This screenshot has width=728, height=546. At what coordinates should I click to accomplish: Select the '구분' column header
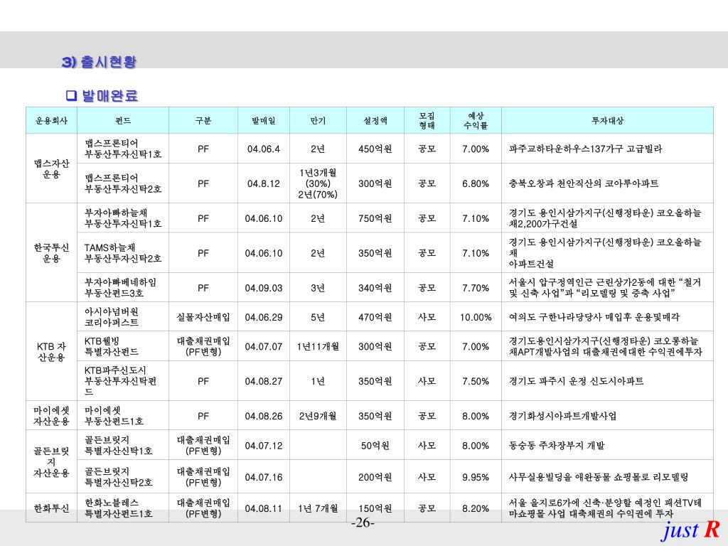pyautogui.click(x=203, y=121)
